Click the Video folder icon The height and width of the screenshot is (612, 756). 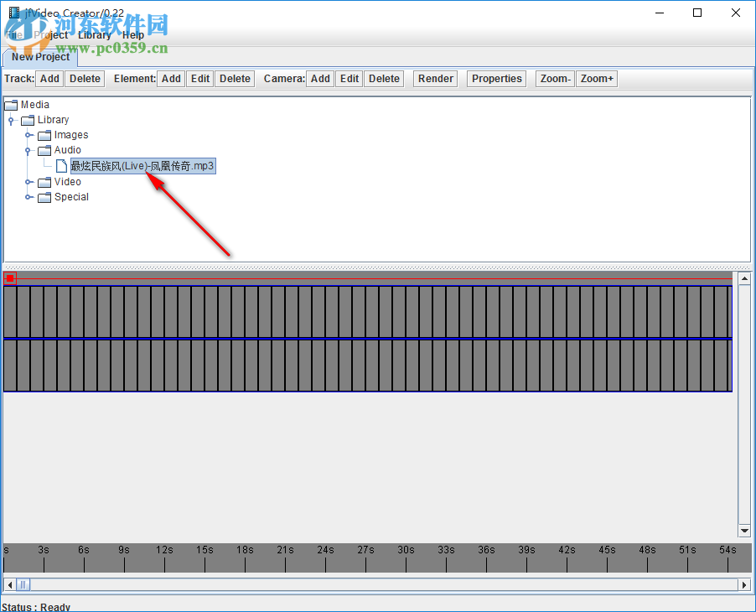[x=44, y=182]
